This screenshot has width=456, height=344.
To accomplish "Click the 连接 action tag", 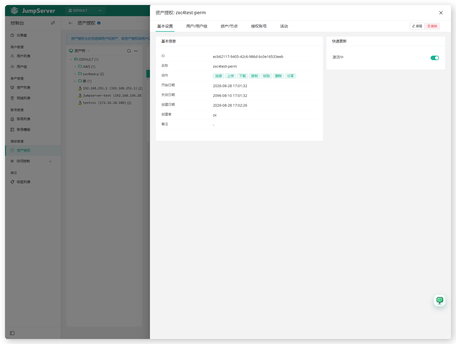I will pos(219,76).
